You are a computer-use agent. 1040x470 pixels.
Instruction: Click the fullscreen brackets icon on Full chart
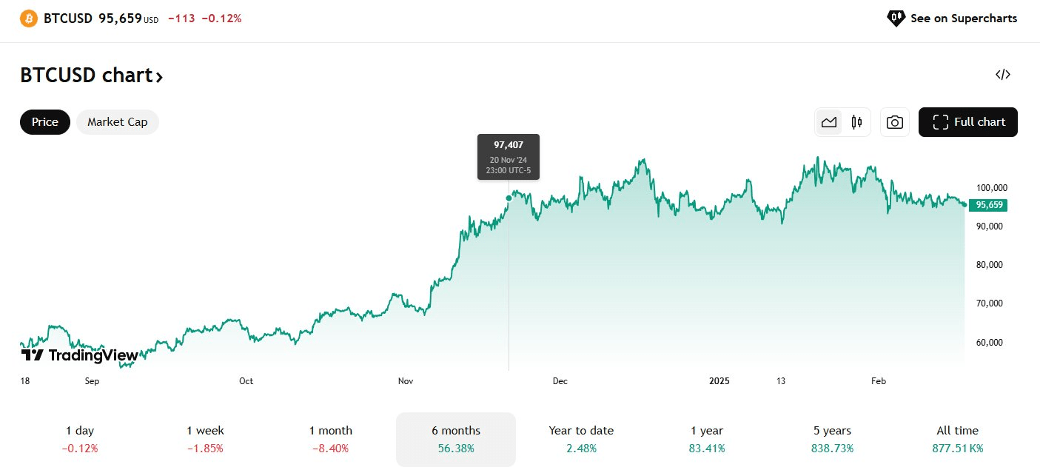pyautogui.click(x=940, y=122)
